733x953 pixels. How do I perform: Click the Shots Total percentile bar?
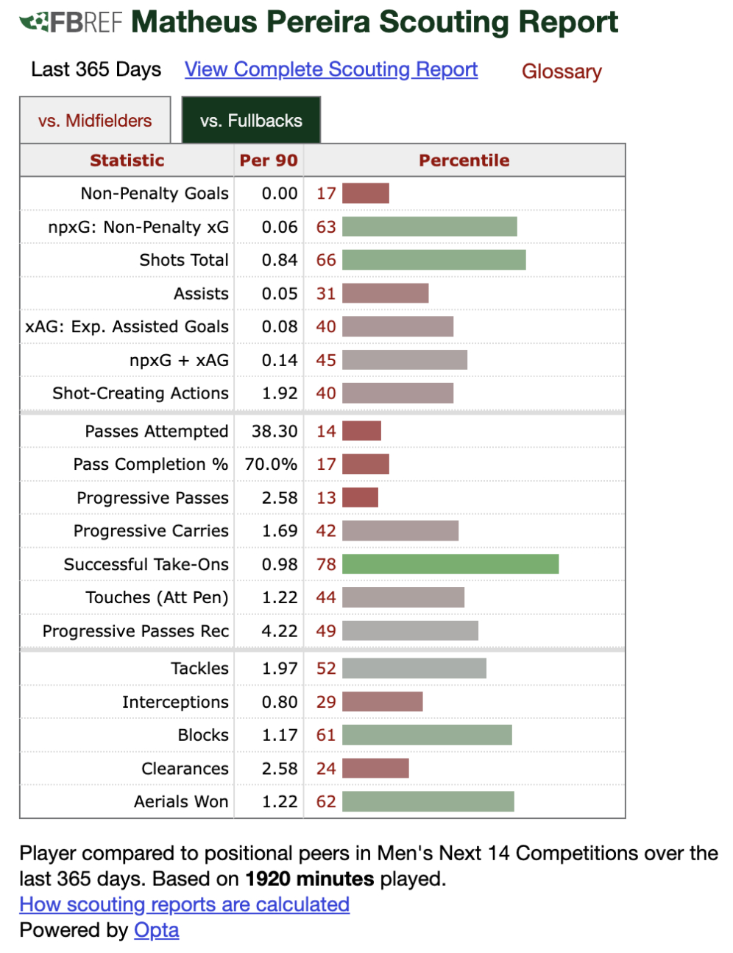coord(434,260)
